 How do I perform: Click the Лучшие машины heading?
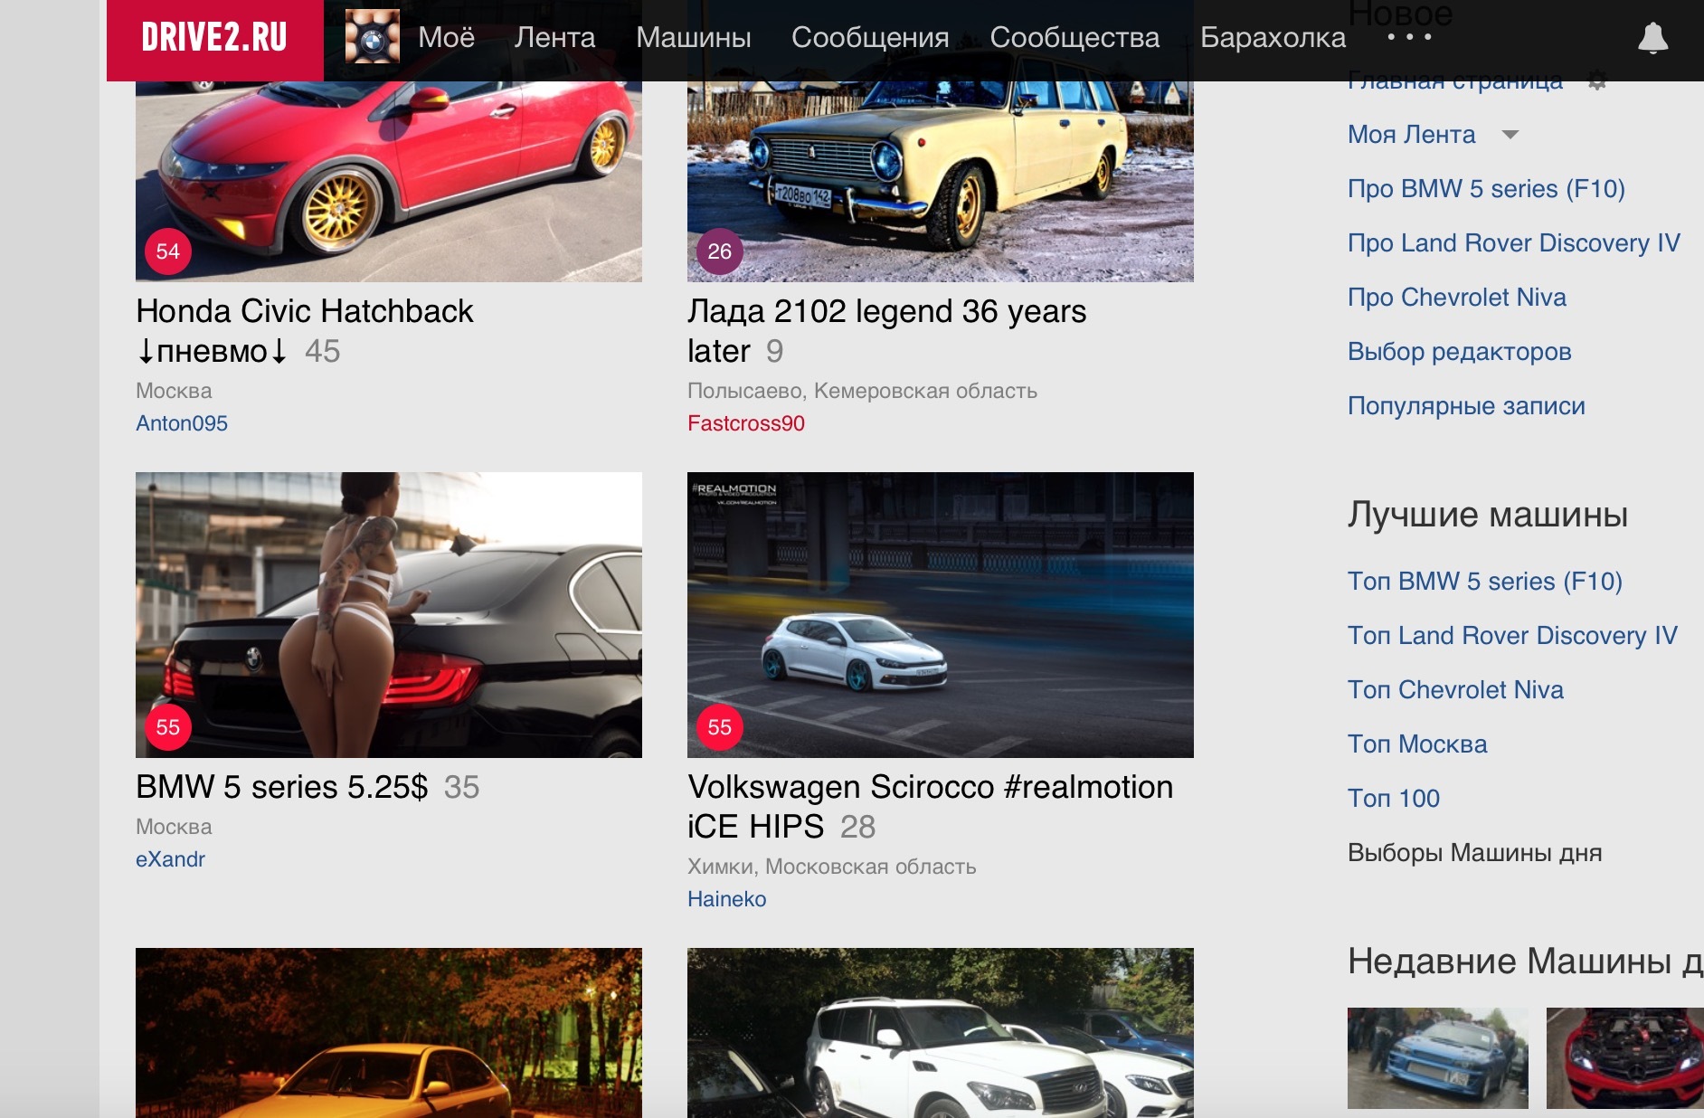[1488, 515]
